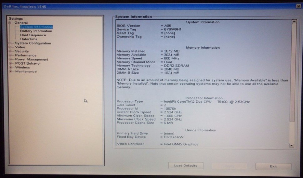Screen dimensions: 303x178
Task: Click the Load Defaults button
Action: point(186,166)
